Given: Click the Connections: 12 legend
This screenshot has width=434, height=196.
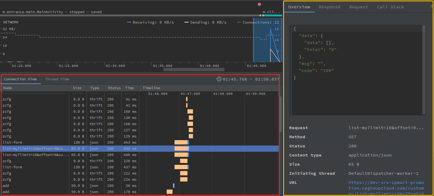Looking at the screenshot, I should [258, 22].
